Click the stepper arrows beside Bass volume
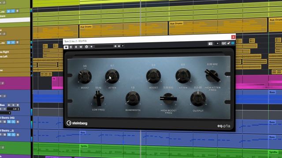This screenshot has width=282, height=158. pyautogui.click(x=19, y=109)
